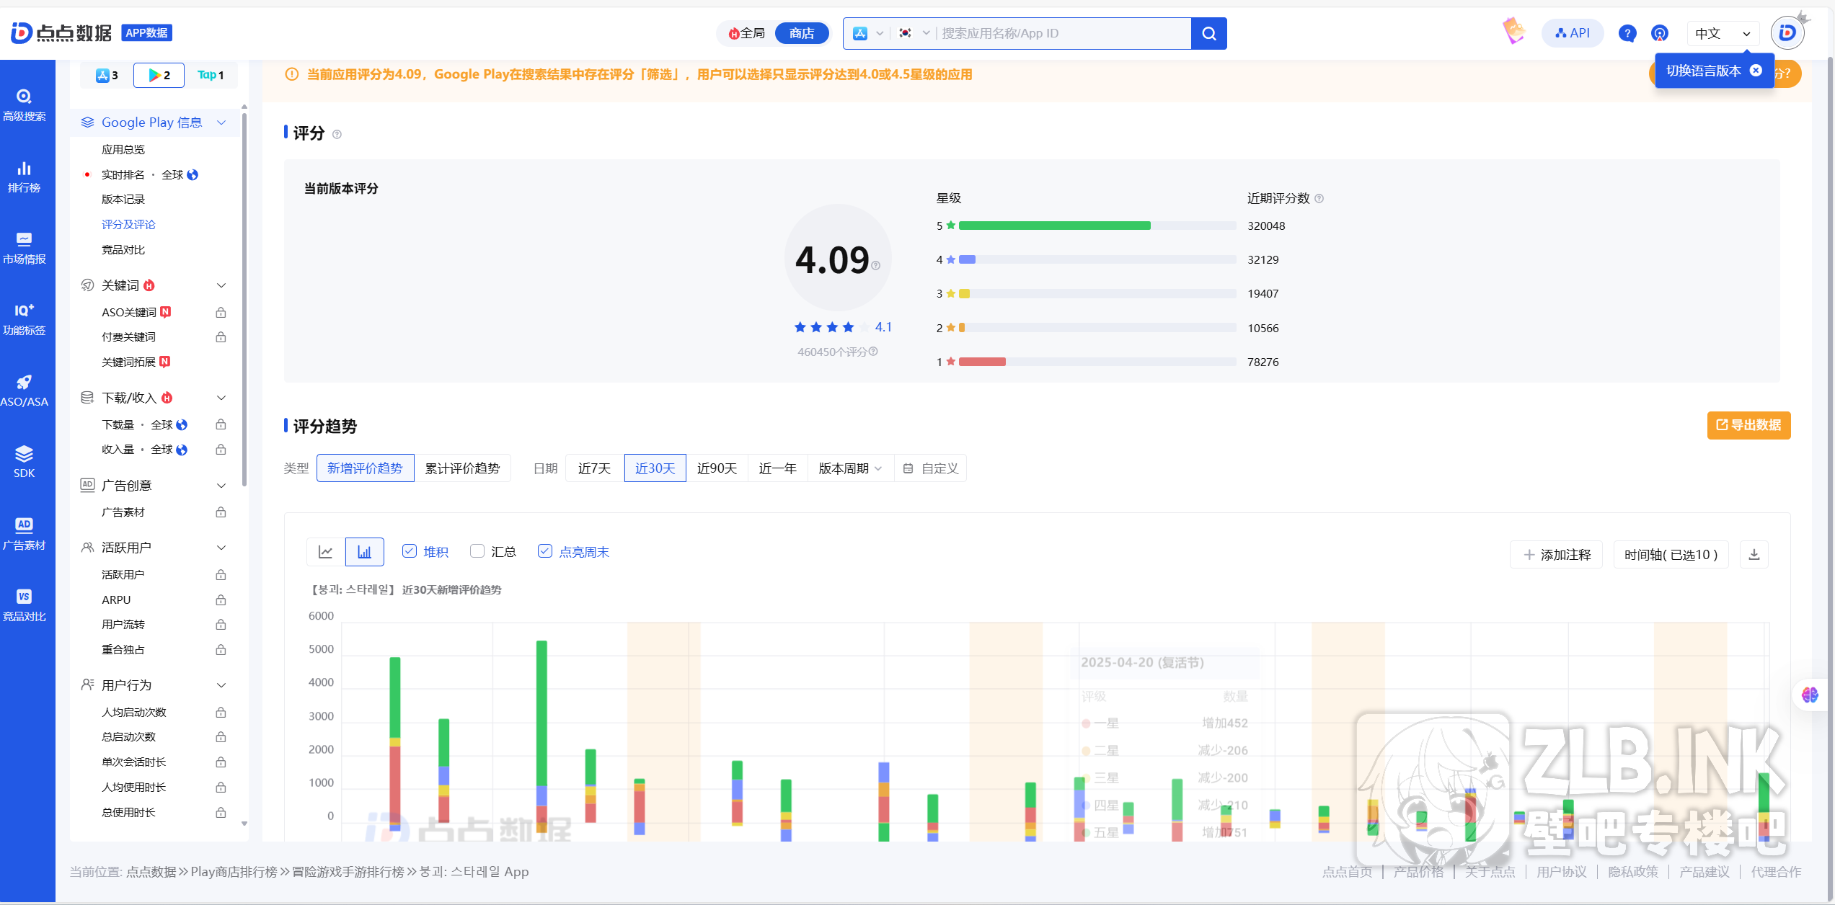This screenshot has height=905, width=1835.
Task: Switch search scope to 商店
Action: 802,33
